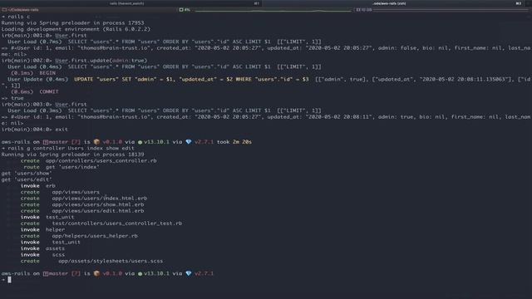Click 'app/assets/stylesheets/users.scss' path

pos(111,261)
